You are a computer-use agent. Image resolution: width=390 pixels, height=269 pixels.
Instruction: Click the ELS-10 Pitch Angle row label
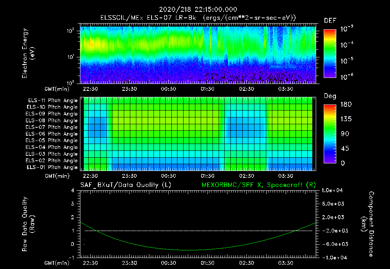click(x=52, y=107)
